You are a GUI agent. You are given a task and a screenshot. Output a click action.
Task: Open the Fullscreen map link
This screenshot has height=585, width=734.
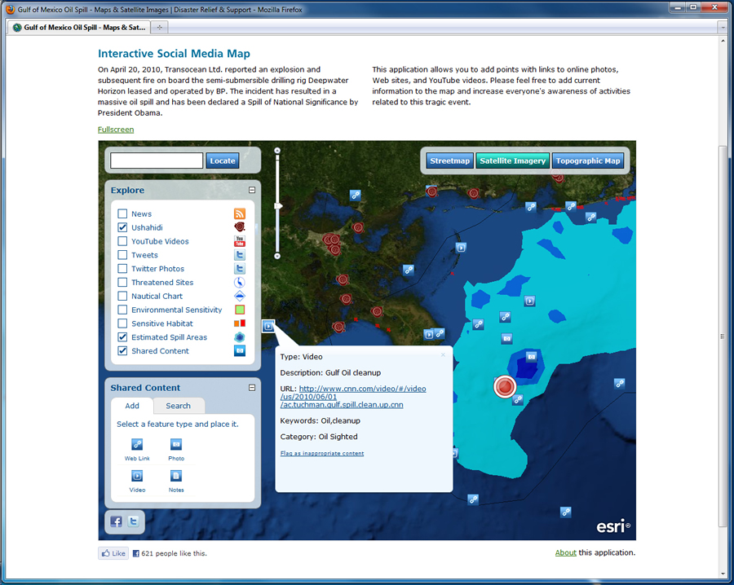coord(116,130)
